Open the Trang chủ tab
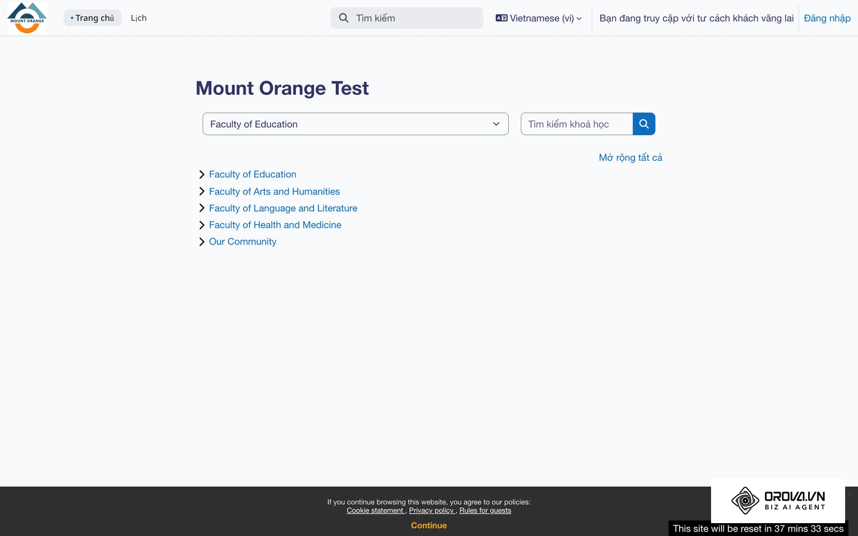This screenshot has width=858, height=536. pos(92,18)
